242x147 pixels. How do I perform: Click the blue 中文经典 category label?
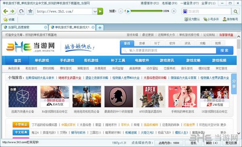21,132
